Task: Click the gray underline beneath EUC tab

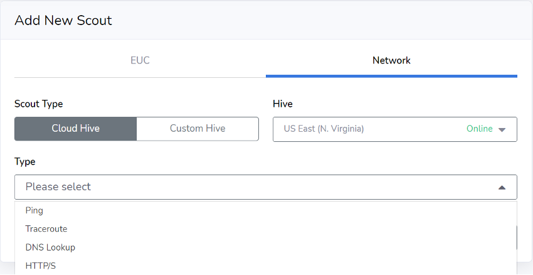Action: [x=140, y=77]
